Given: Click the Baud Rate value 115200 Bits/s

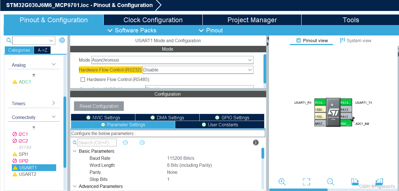Looking at the screenshot, I should tap(181, 158).
